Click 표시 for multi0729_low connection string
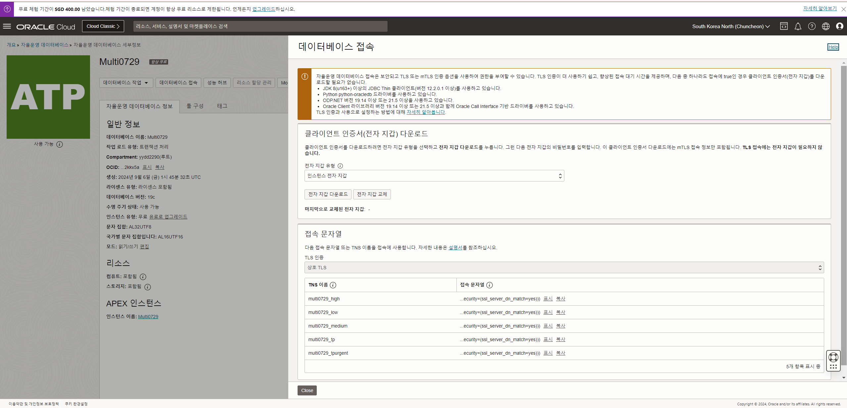This screenshot has height=408, width=847. click(548, 312)
